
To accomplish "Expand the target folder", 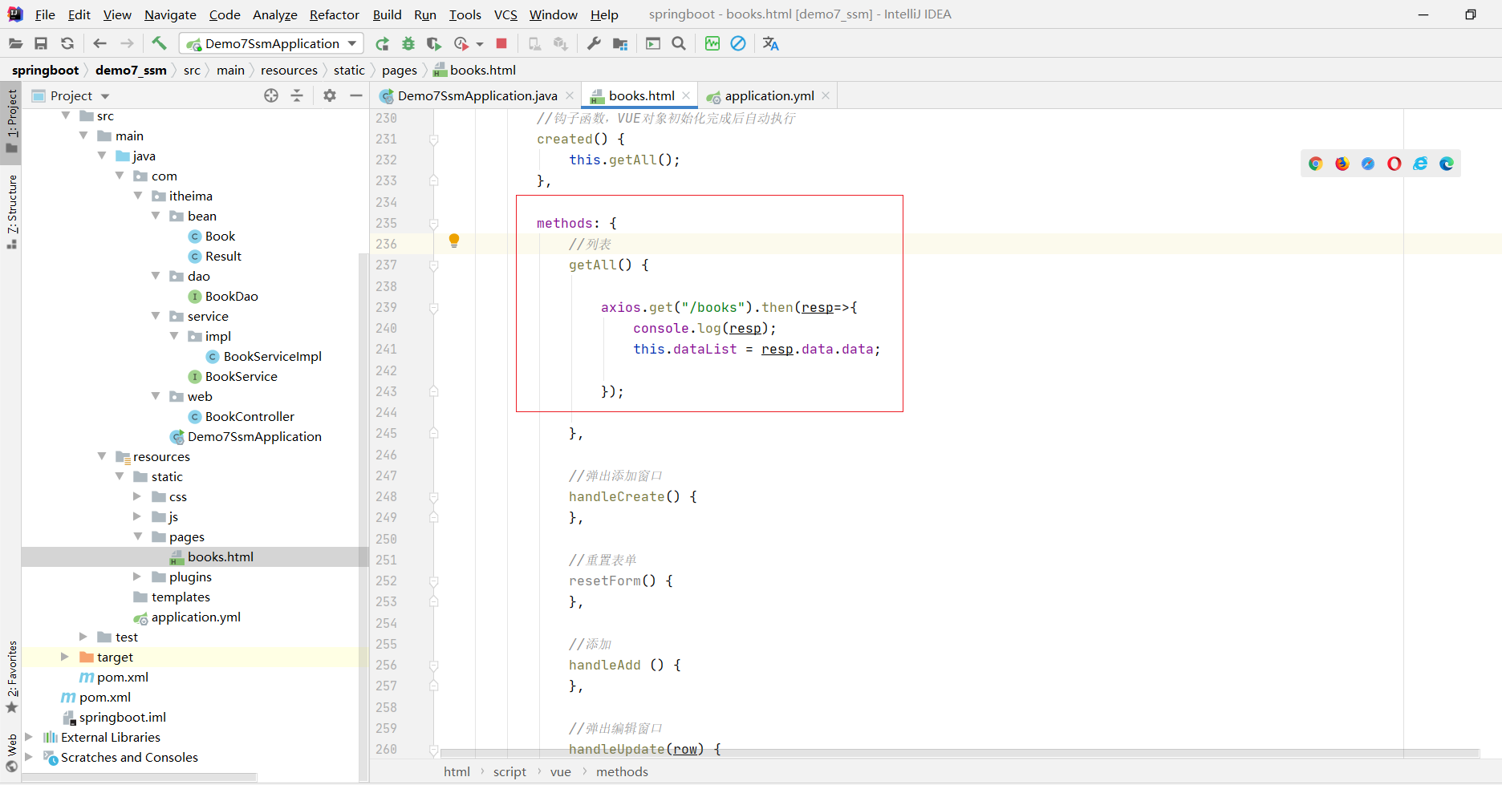I will (65, 657).
